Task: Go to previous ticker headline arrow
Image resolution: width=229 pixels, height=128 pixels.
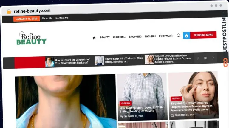Action: click(198, 58)
